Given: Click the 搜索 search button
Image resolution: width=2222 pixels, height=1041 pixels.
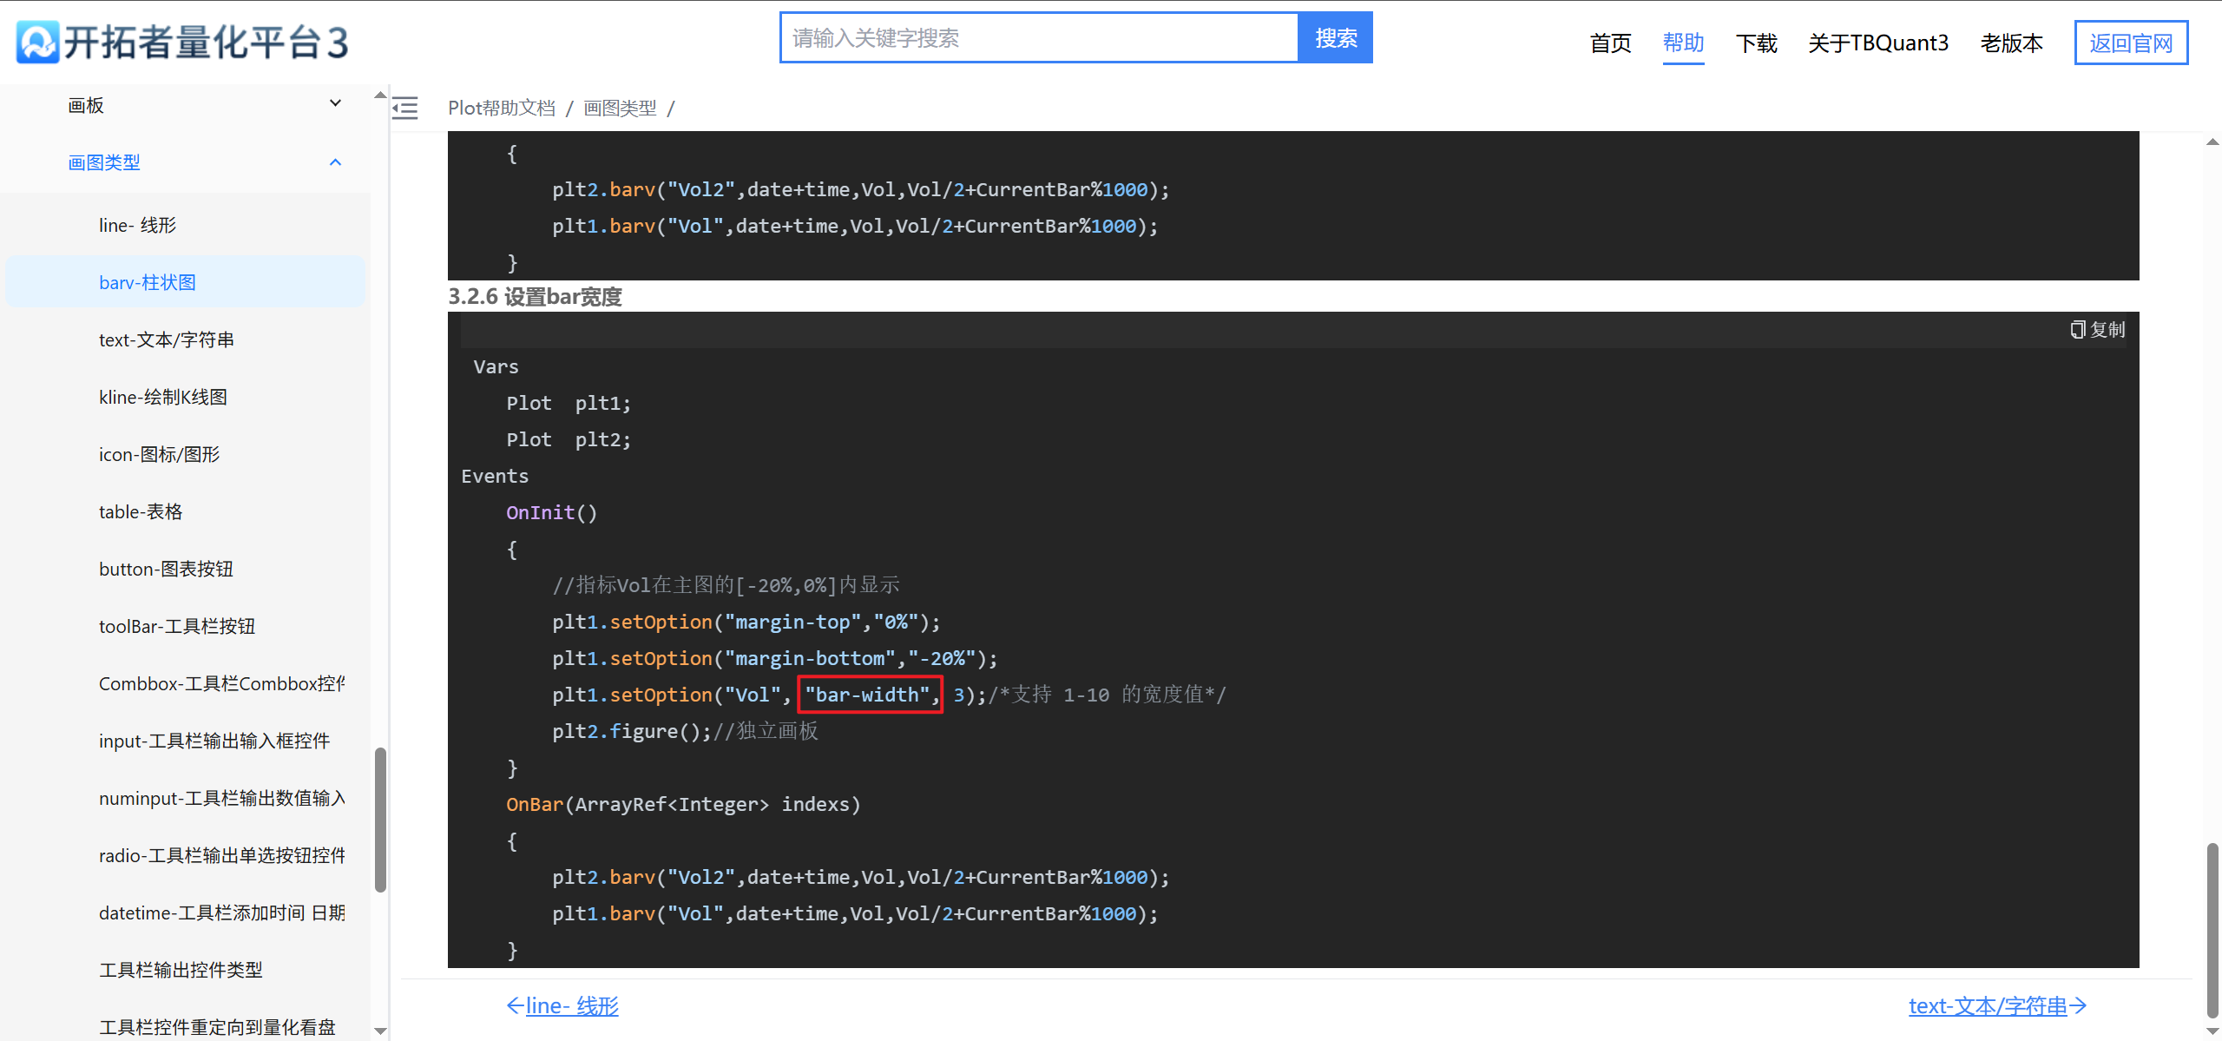Looking at the screenshot, I should point(1335,38).
